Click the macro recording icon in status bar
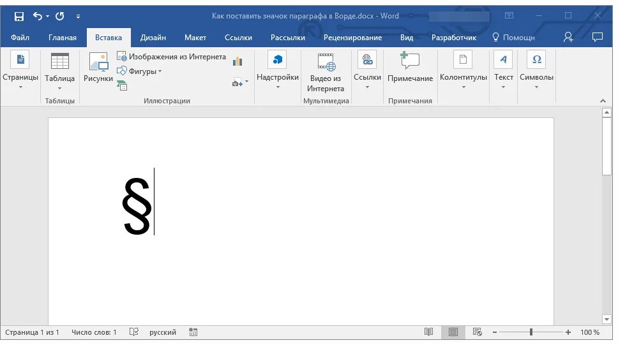618x345 pixels. (193, 332)
